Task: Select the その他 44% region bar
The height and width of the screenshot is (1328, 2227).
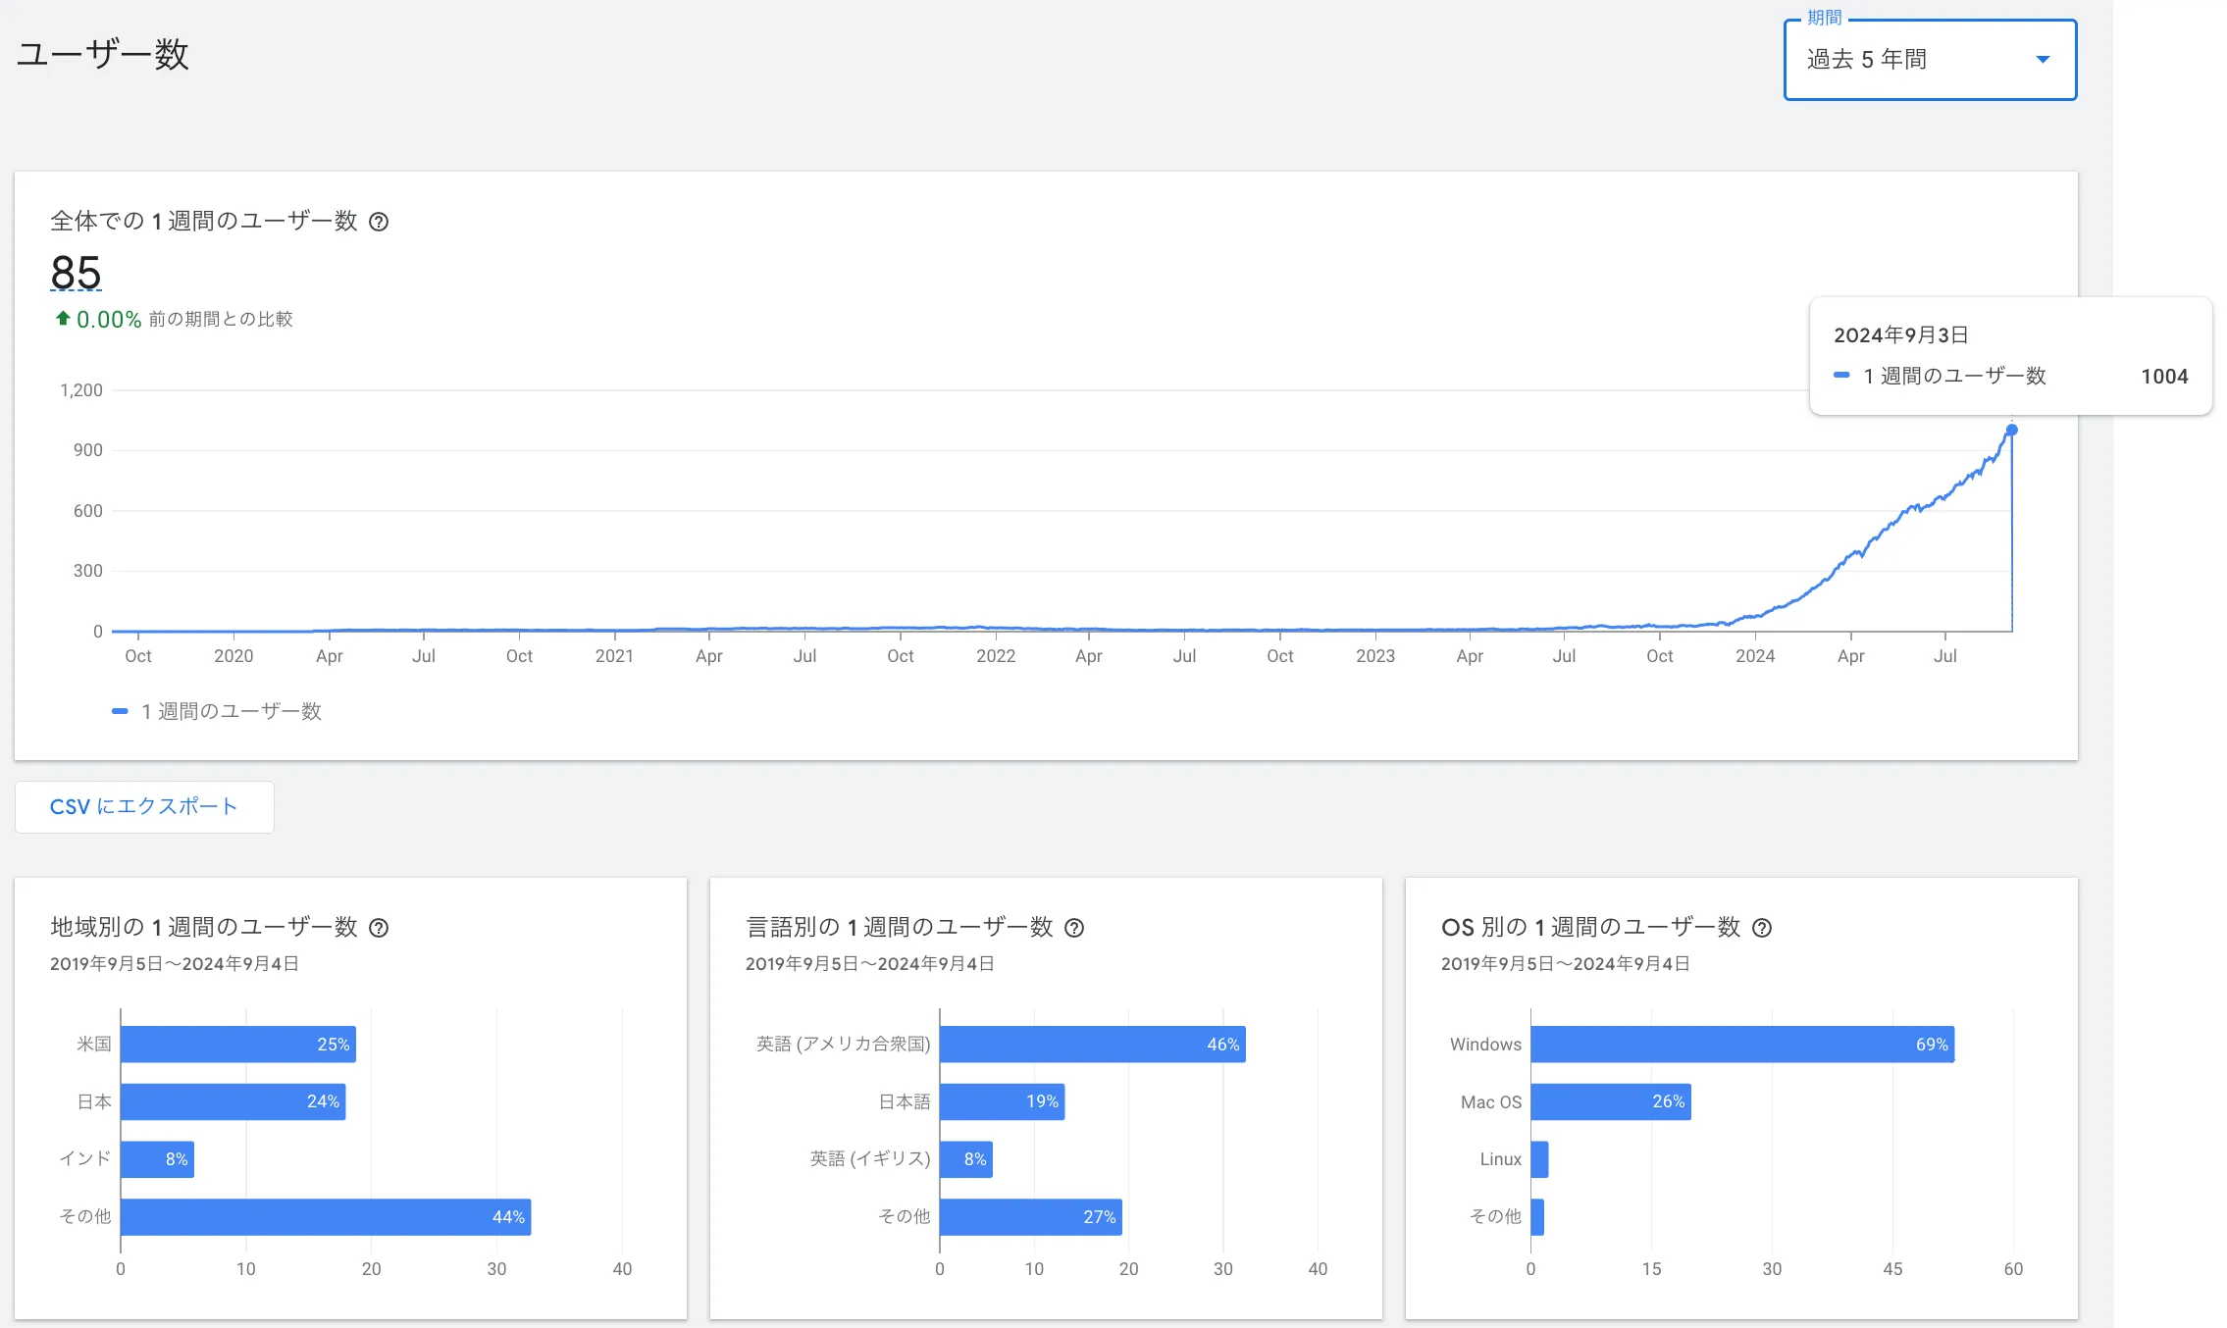Action: tap(325, 1216)
